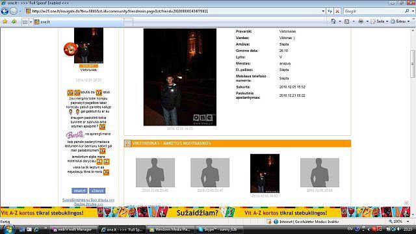Click the Print toolbar icon
This screenshot has height=234, width=416.
point(361,21)
